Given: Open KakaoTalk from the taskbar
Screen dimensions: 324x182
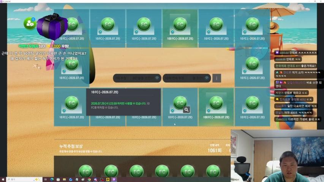Looking at the screenshot, I should point(107,179).
